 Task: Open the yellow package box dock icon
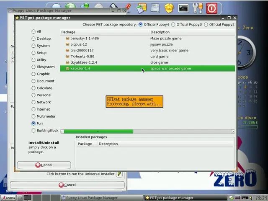169,8
